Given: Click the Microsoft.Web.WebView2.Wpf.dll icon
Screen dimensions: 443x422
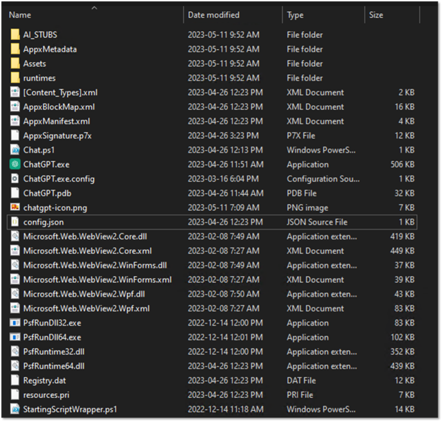Looking at the screenshot, I should (x=15, y=294).
